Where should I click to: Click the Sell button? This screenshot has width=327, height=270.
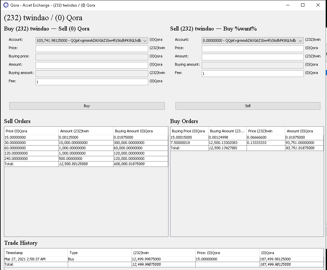248,106
